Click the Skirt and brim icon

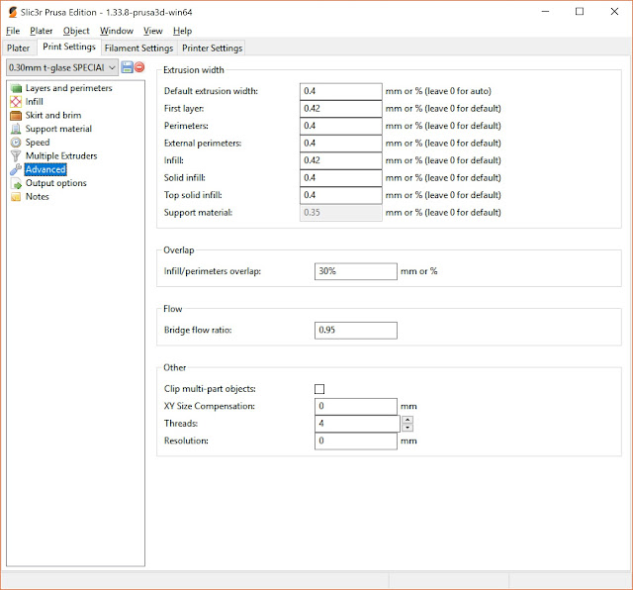tap(16, 116)
